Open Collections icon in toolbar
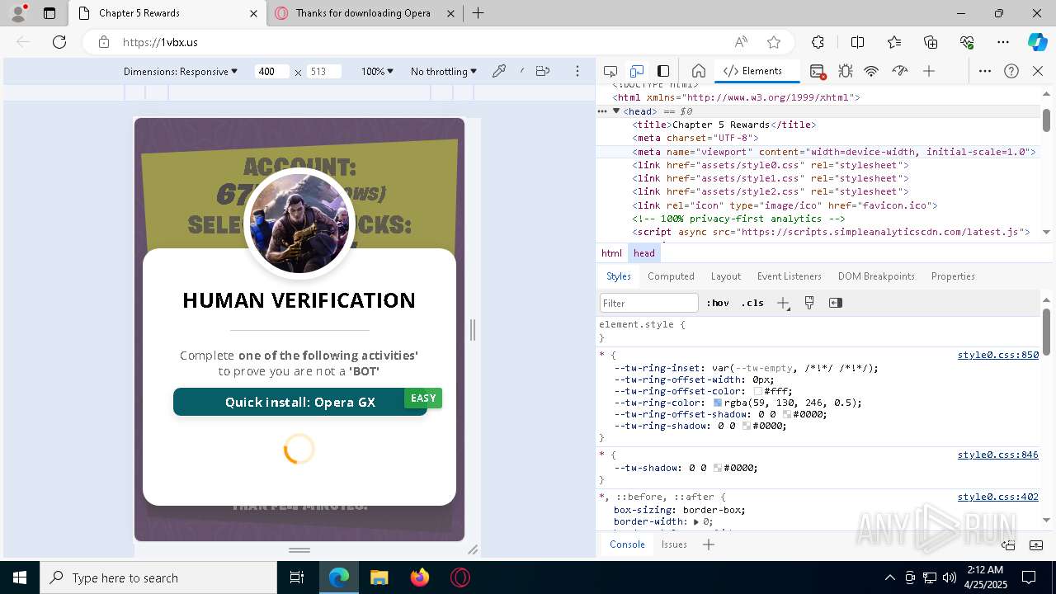The image size is (1056, 594). tap(931, 42)
